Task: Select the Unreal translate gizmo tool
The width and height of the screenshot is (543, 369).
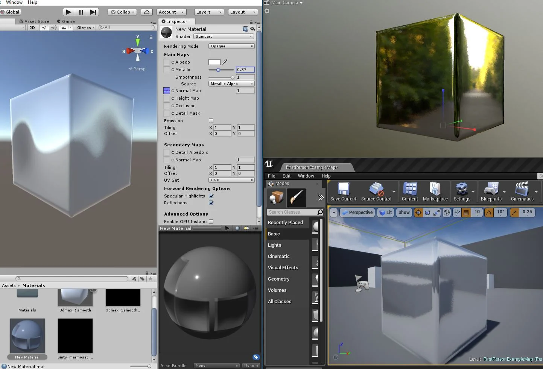Action: tap(418, 213)
